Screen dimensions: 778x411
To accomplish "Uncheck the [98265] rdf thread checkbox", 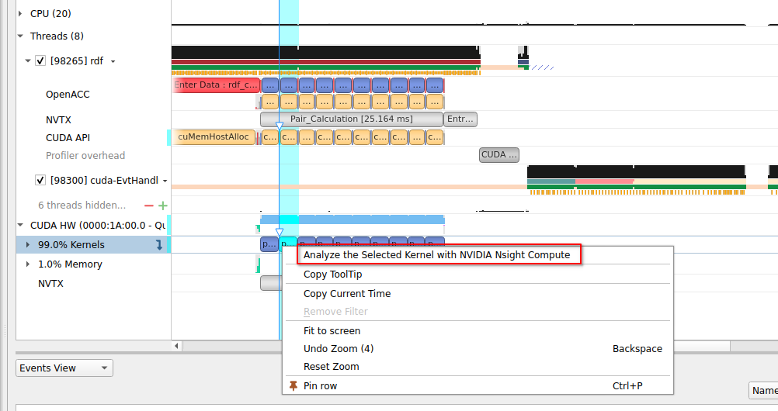I will coord(40,60).
